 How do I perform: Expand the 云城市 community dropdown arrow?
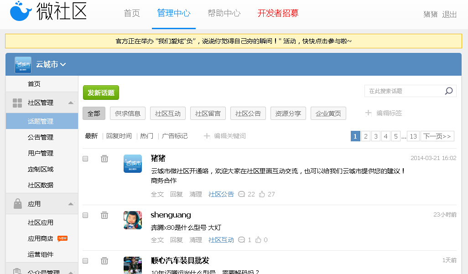pyautogui.click(x=63, y=64)
